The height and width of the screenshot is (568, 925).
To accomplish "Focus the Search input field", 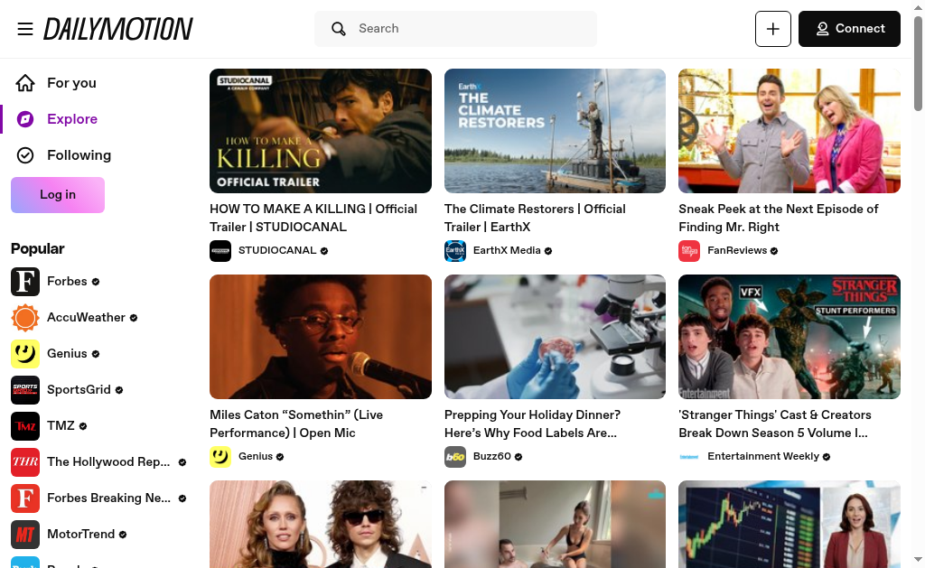I will (x=470, y=29).
